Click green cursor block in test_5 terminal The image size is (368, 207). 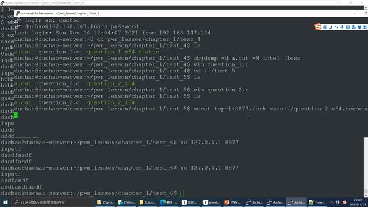pyautogui.click(x=16, y=115)
